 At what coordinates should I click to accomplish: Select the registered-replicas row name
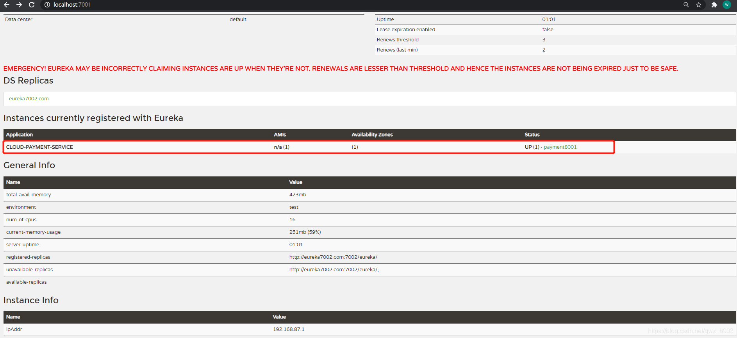pos(28,257)
